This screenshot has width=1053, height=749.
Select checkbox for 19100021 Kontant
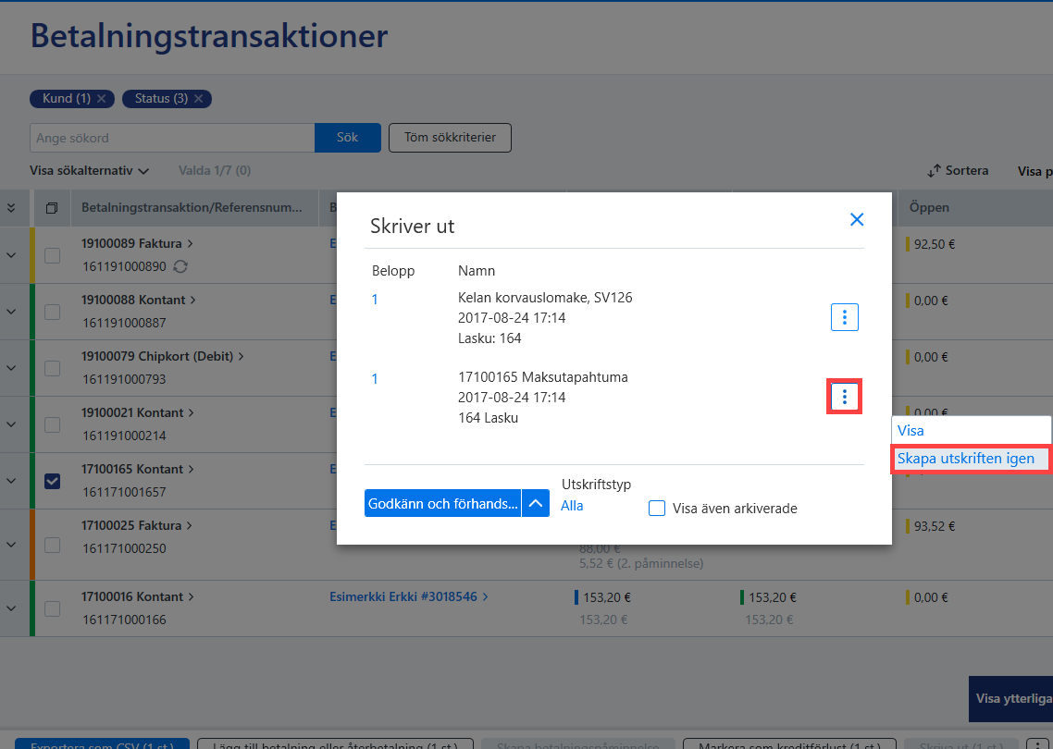click(53, 424)
